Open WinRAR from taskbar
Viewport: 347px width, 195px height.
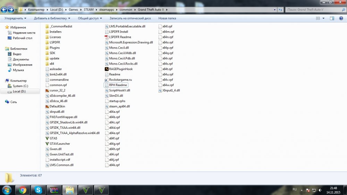click(x=54, y=190)
